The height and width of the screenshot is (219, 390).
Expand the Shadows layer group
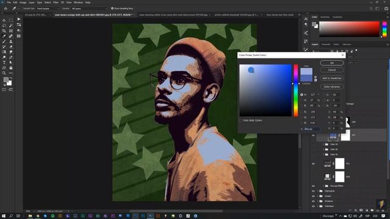[318, 201]
